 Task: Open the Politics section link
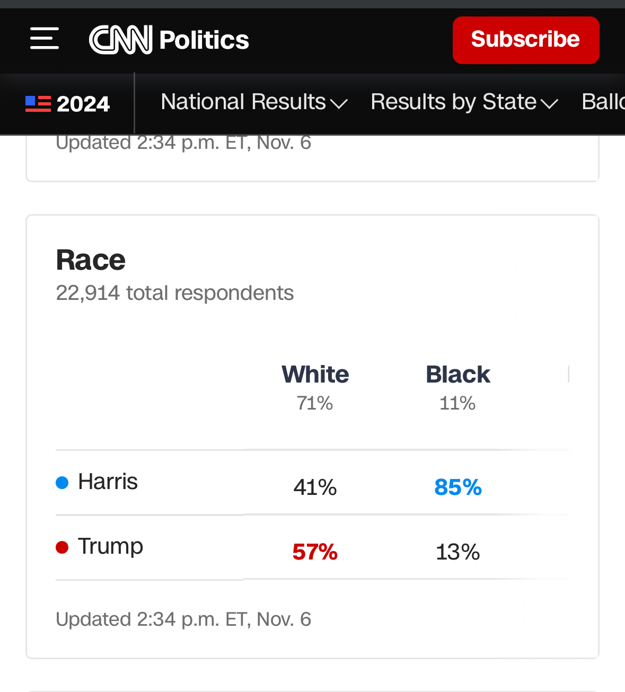[204, 40]
